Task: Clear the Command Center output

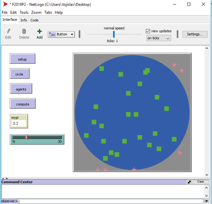Action: click(201, 181)
